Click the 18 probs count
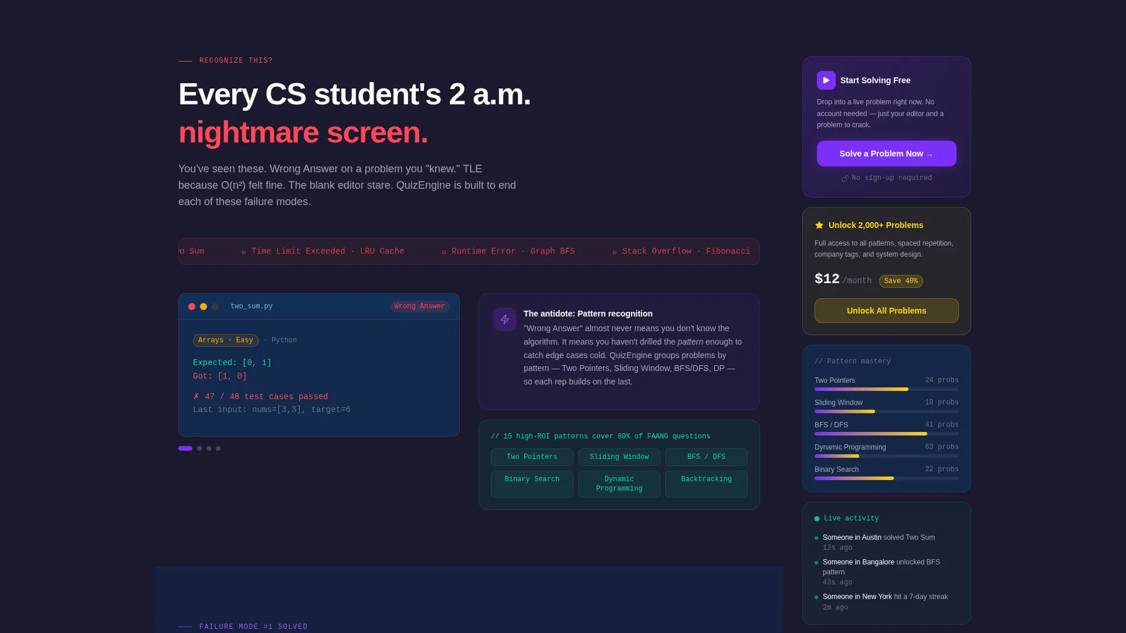Viewport: 1126px width, 633px height. tap(942, 403)
